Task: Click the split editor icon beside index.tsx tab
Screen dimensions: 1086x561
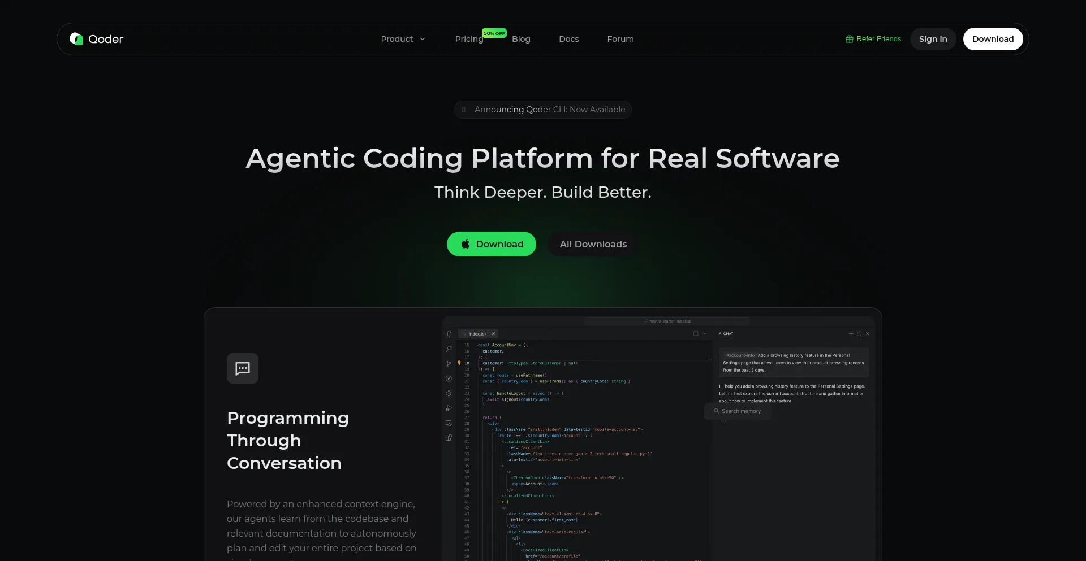Action: pyautogui.click(x=696, y=334)
